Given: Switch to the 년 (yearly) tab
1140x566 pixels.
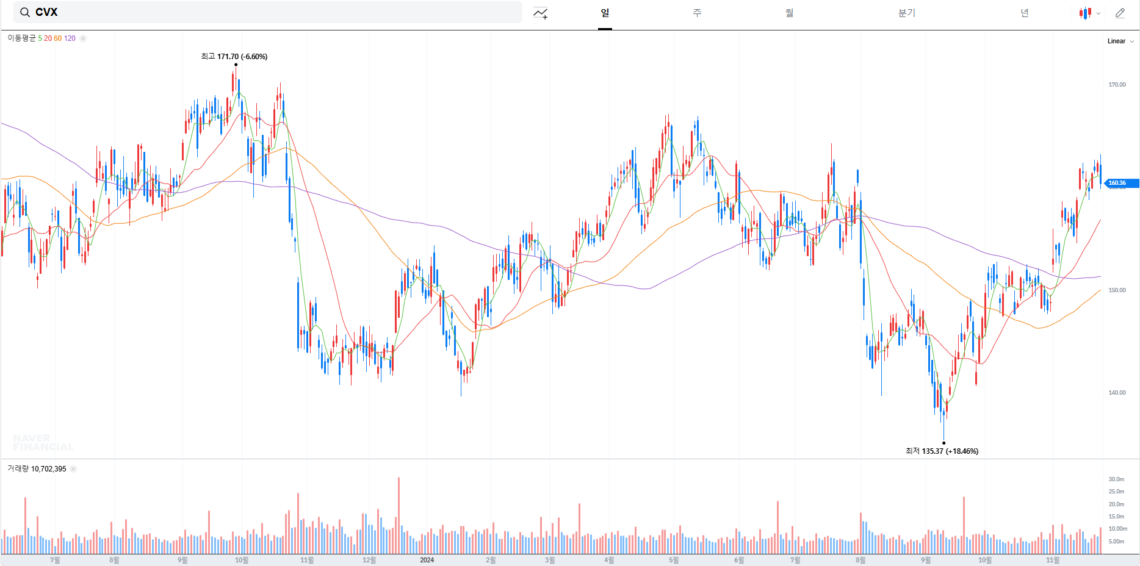Looking at the screenshot, I should pyautogui.click(x=1025, y=13).
